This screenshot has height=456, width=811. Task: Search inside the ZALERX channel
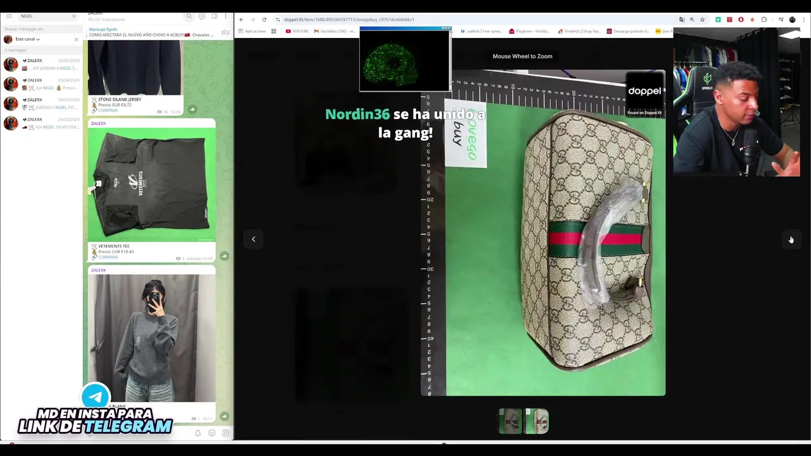pos(189,16)
